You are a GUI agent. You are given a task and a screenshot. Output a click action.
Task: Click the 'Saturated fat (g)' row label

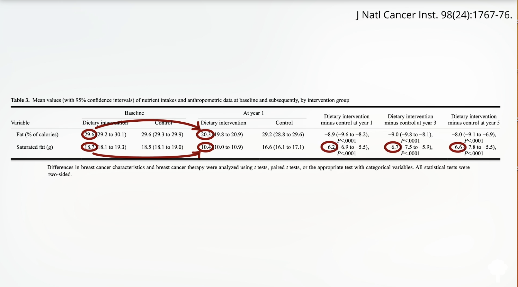[x=35, y=147]
